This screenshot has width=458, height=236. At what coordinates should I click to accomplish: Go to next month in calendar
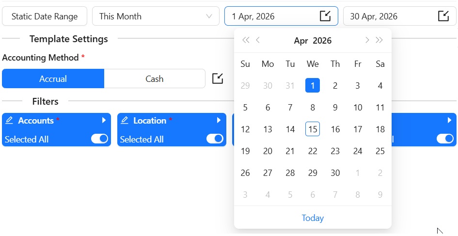(367, 40)
